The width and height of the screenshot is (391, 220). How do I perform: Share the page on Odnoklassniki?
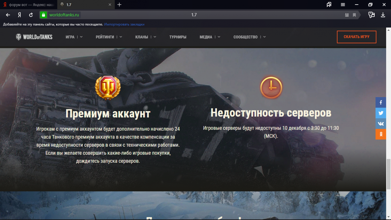(381, 134)
